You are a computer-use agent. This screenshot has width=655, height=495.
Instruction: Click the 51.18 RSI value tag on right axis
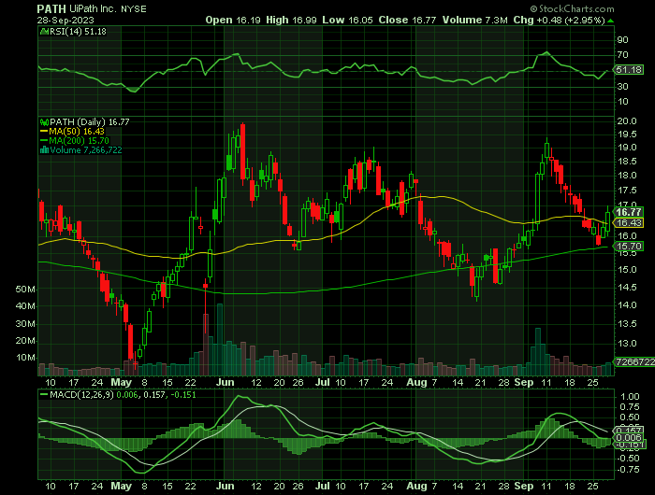(x=629, y=70)
